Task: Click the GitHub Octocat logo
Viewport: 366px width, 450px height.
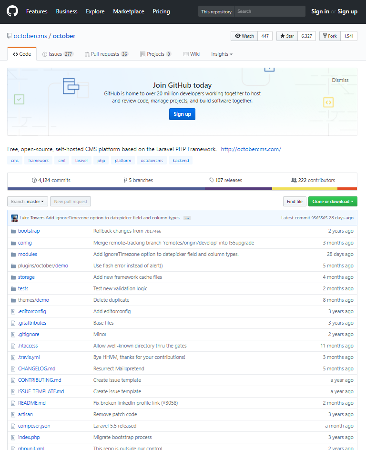Action: point(12,11)
